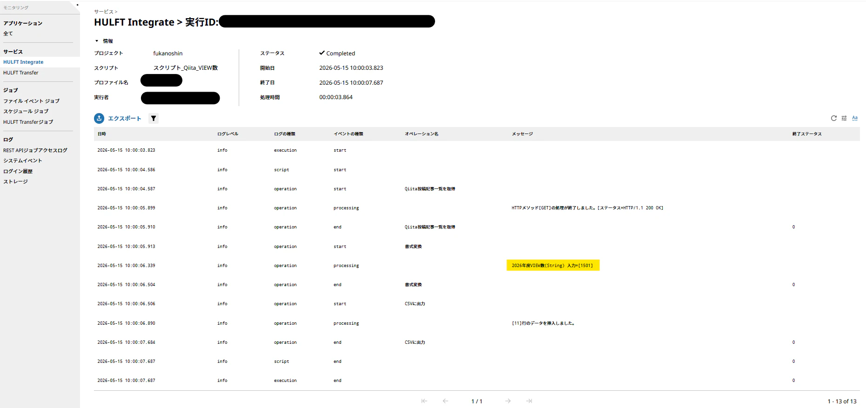
Task: Click the processing time 00:00:03.864
Action: click(336, 97)
